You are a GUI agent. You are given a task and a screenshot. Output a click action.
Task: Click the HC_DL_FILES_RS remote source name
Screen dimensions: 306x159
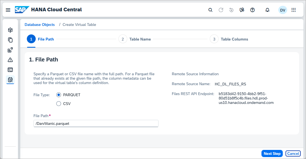230,84
